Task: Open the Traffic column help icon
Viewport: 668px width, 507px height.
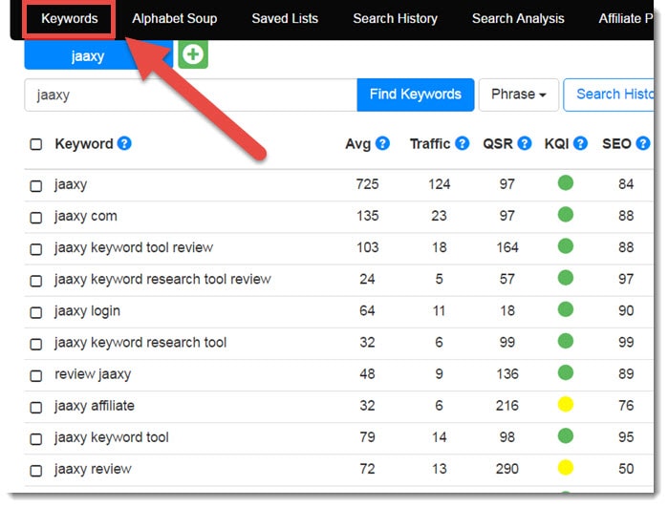Action: coord(463,143)
